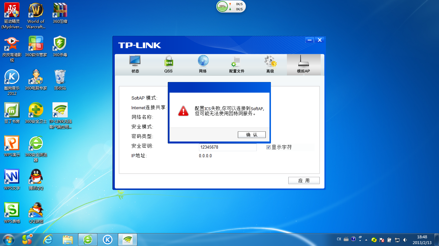
Task: Open the 状态 tab with monitor icon
Action: point(135,64)
